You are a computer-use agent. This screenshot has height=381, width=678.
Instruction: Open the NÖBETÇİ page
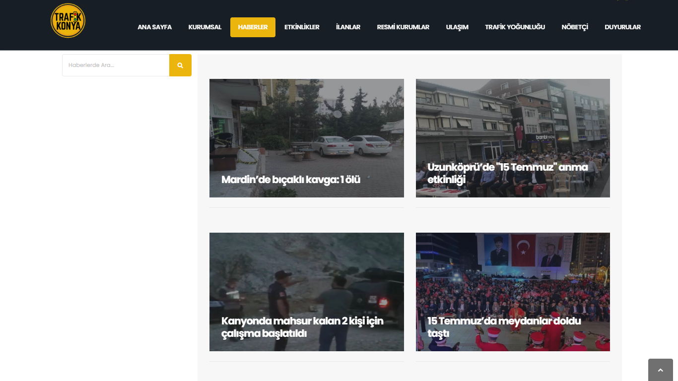[x=574, y=27]
